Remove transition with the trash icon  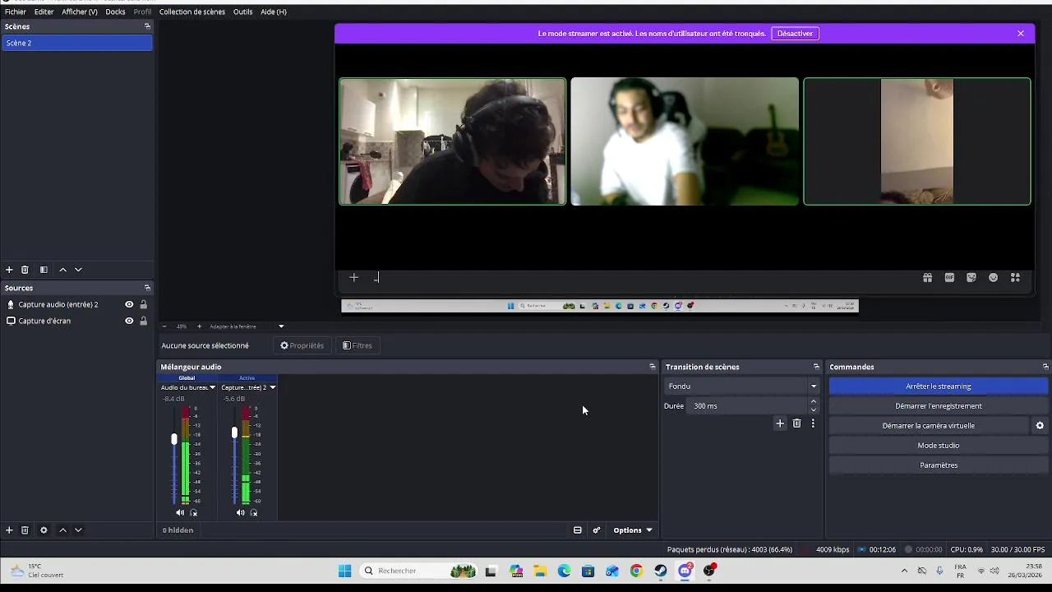(796, 423)
